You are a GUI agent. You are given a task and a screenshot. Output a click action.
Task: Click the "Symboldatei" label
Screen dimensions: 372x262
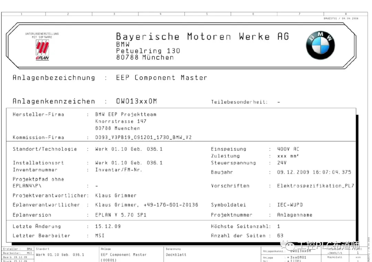228,205
